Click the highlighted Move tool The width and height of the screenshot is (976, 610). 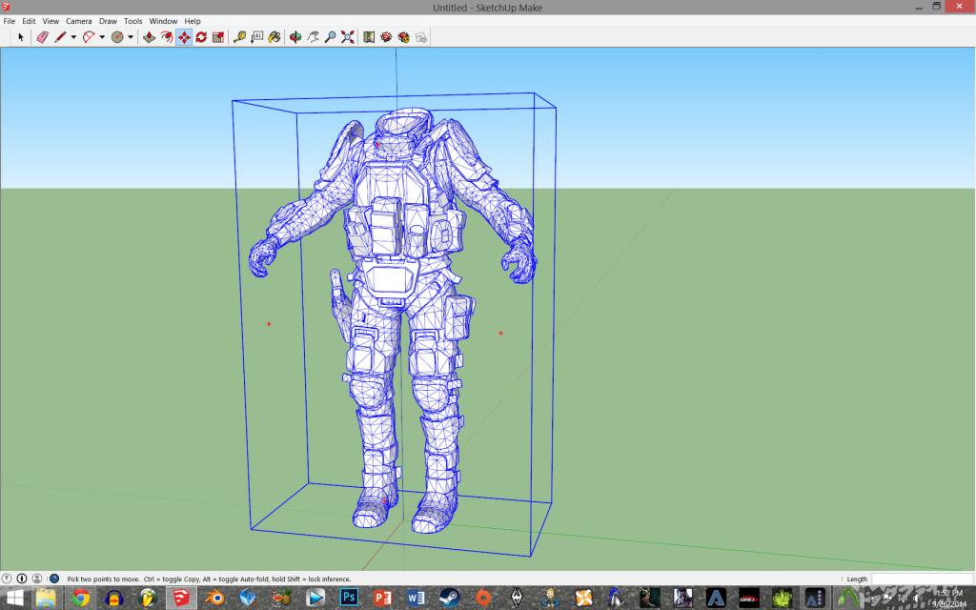pos(184,37)
